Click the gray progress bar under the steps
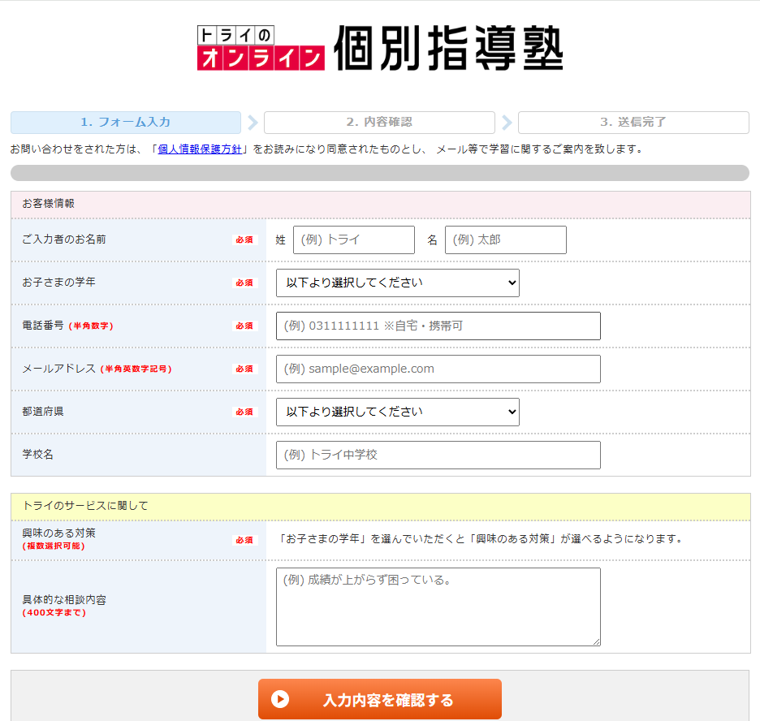 pos(379,173)
